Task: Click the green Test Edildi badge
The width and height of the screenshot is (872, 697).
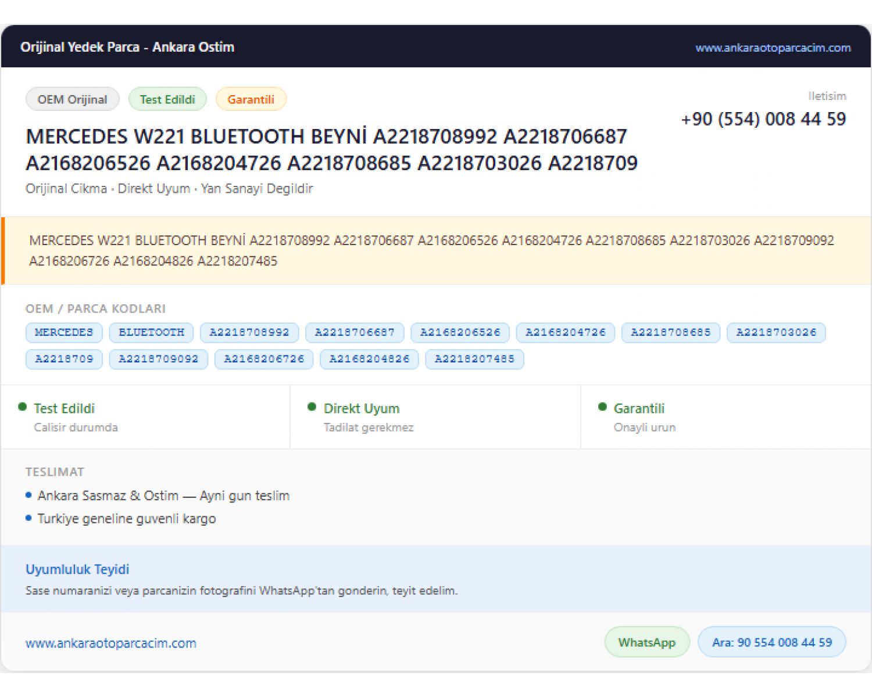Action: click(x=167, y=99)
